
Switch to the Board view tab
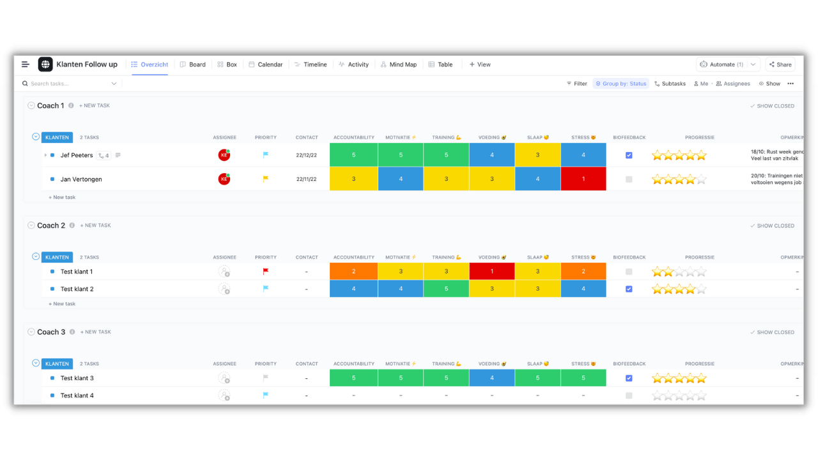(x=192, y=65)
